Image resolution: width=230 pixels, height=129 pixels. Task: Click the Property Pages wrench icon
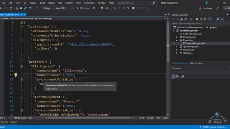coord(183,76)
